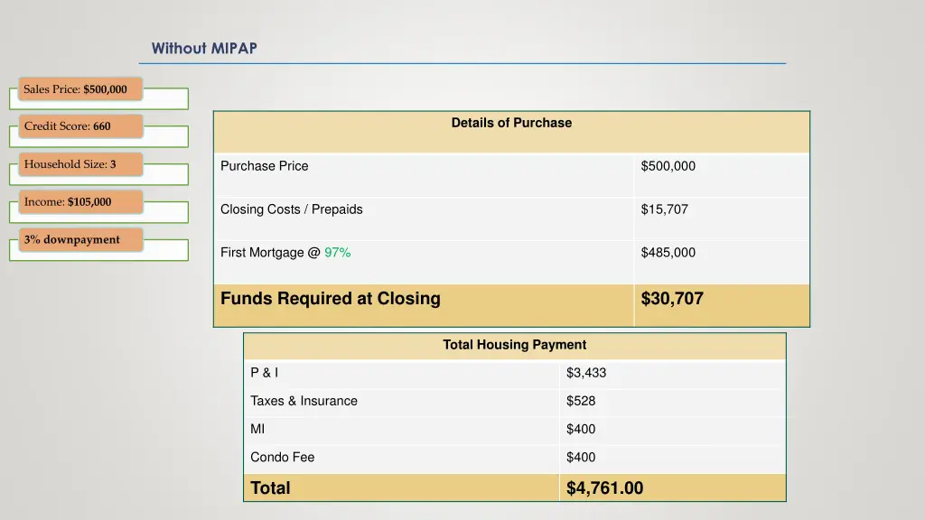Viewport: 925px width, 520px height.
Task: Click the Taxes & Insurance row label
Action: [x=304, y=401]
